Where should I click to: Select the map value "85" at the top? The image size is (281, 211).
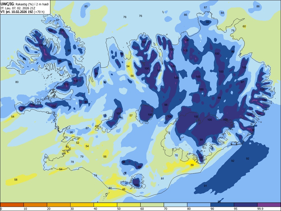click(86, 6)
